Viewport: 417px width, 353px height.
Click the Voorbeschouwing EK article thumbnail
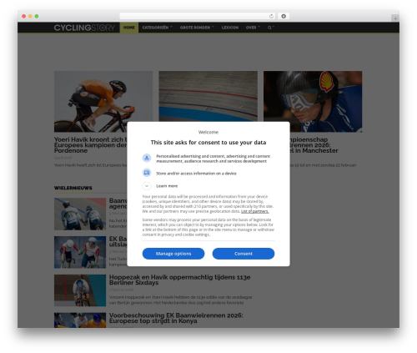80,320
